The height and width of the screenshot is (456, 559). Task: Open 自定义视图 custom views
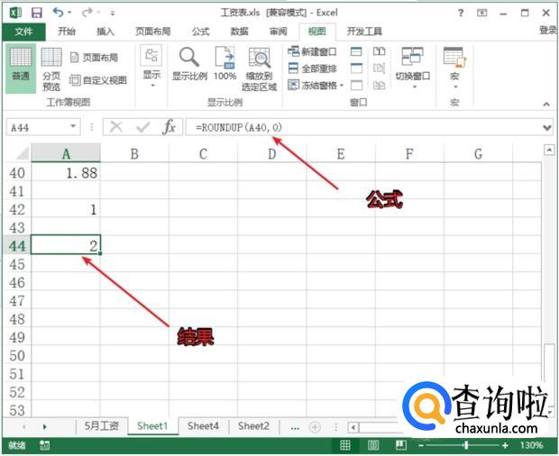pyautogui.click(x=98, y=80)
